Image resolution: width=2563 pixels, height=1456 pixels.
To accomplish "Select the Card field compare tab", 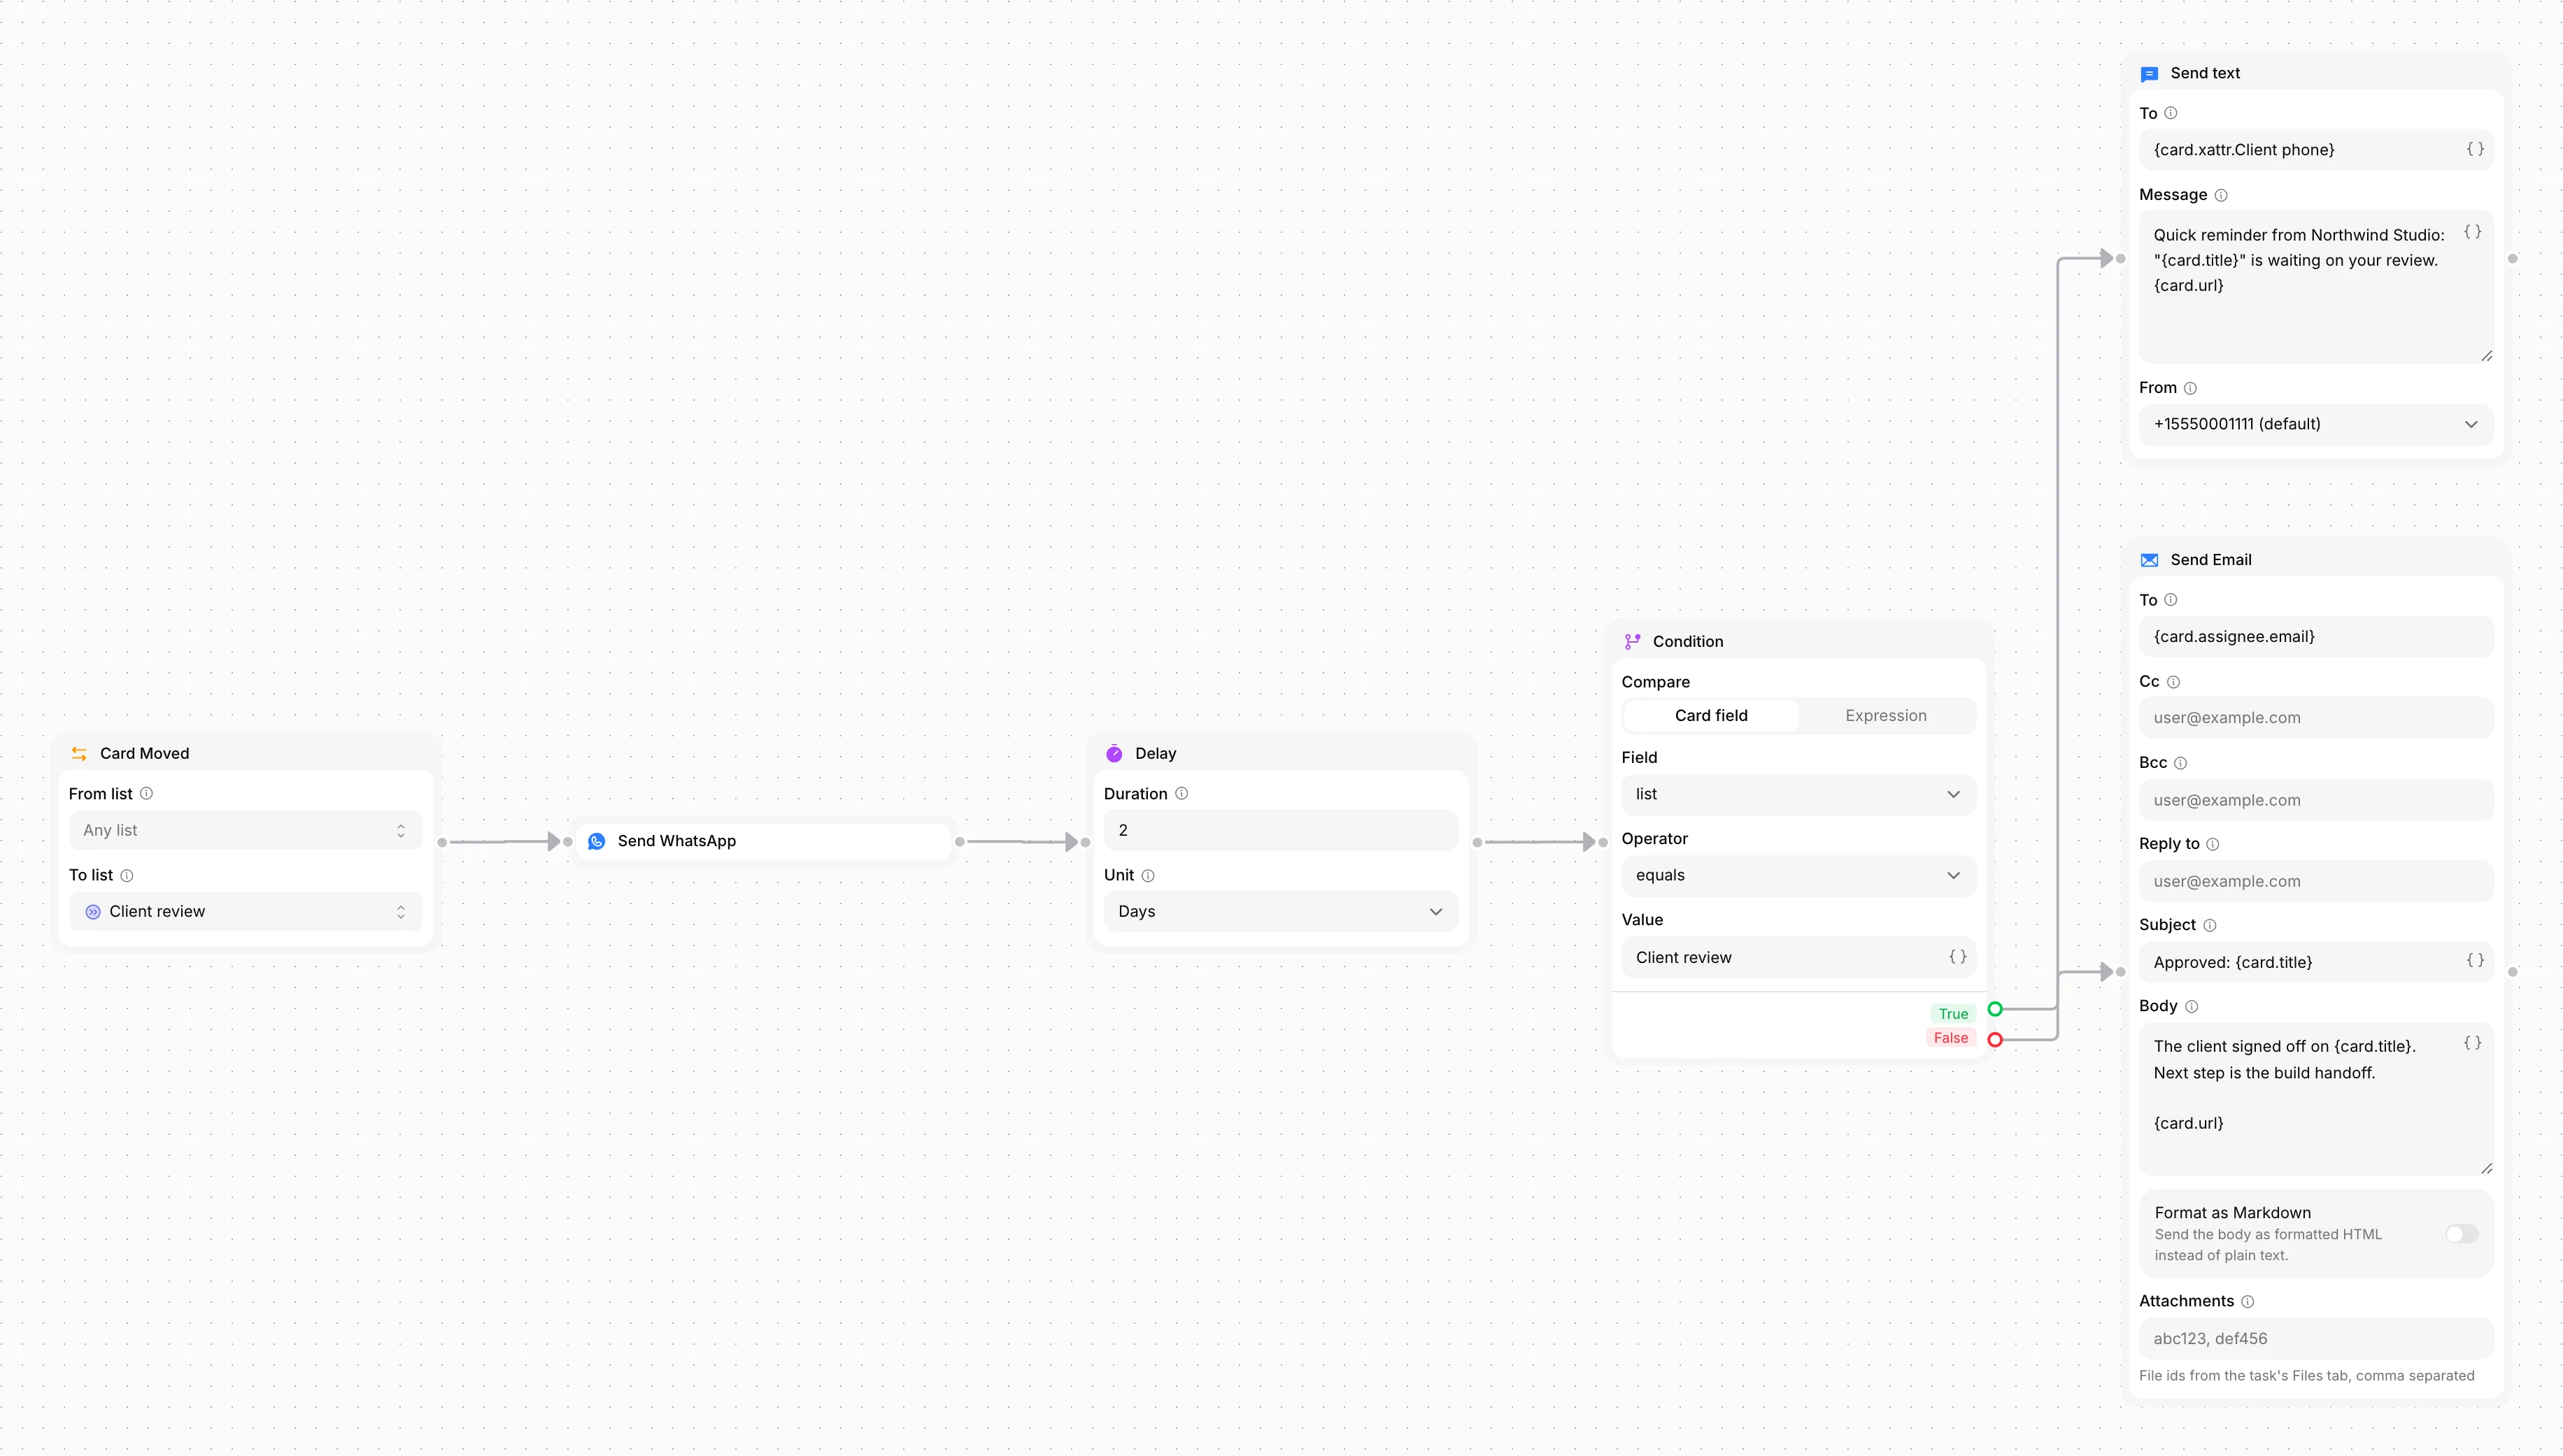I will [1711, 715].
